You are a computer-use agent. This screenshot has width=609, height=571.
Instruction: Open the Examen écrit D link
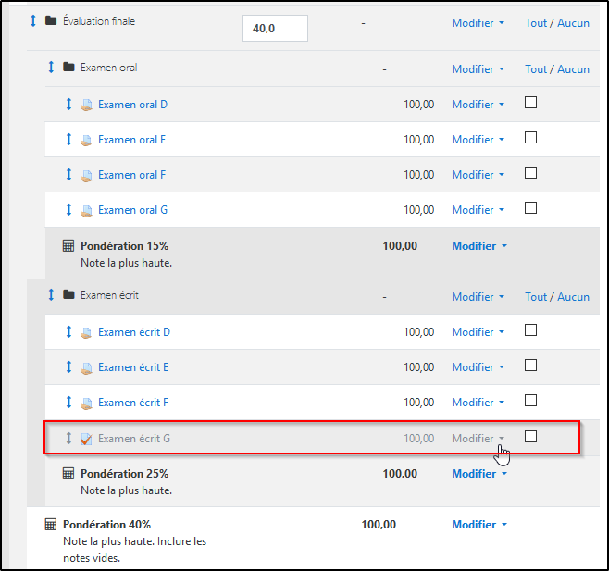click(133, 332)
